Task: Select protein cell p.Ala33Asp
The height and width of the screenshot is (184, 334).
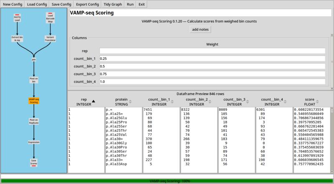Action: tap(116, 164)
